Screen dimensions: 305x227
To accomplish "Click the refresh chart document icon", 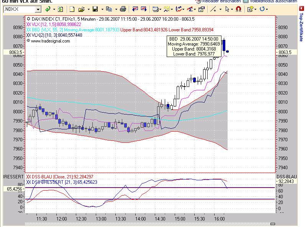I will click(61, 9).
